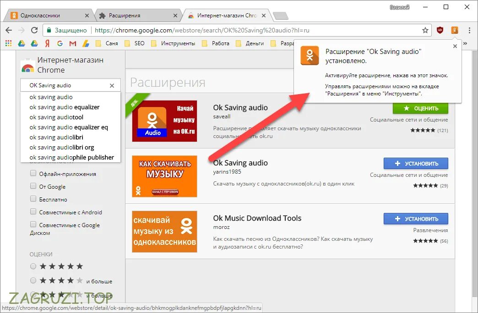Check the Офлайн-приложения filter
The image size is (478, 313).
tap(33, 173)
